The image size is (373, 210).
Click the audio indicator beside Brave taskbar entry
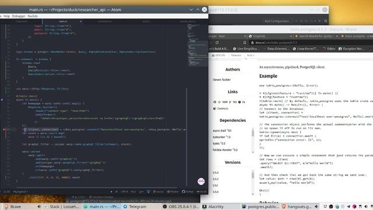pyautogui.click(x=39, y=206)
